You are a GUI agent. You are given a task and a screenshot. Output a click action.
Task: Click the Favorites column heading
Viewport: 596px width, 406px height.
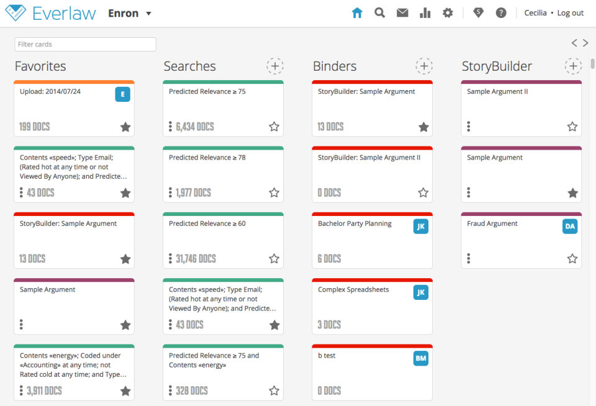pyautogui.click(x=40, y=66)
